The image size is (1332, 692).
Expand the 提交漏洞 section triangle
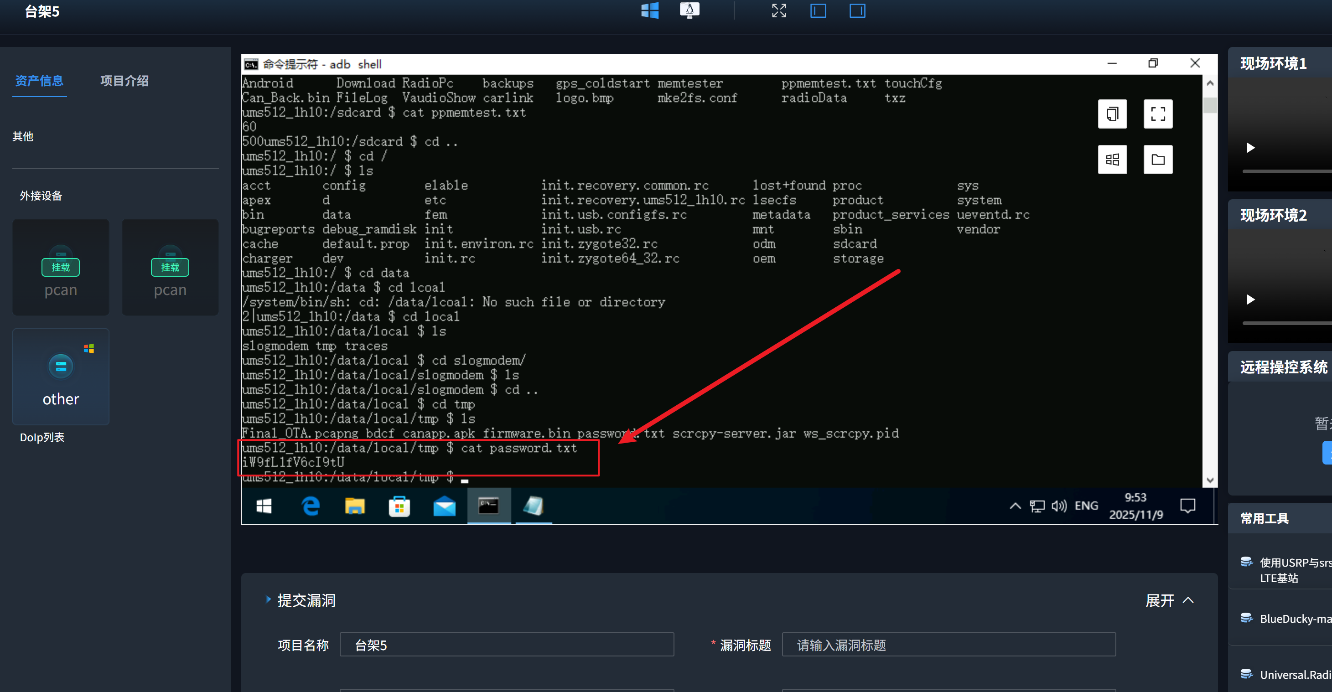tap(268, 599)
